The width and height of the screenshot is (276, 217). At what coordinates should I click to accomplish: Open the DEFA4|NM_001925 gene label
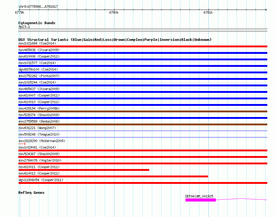coord(199,196)
